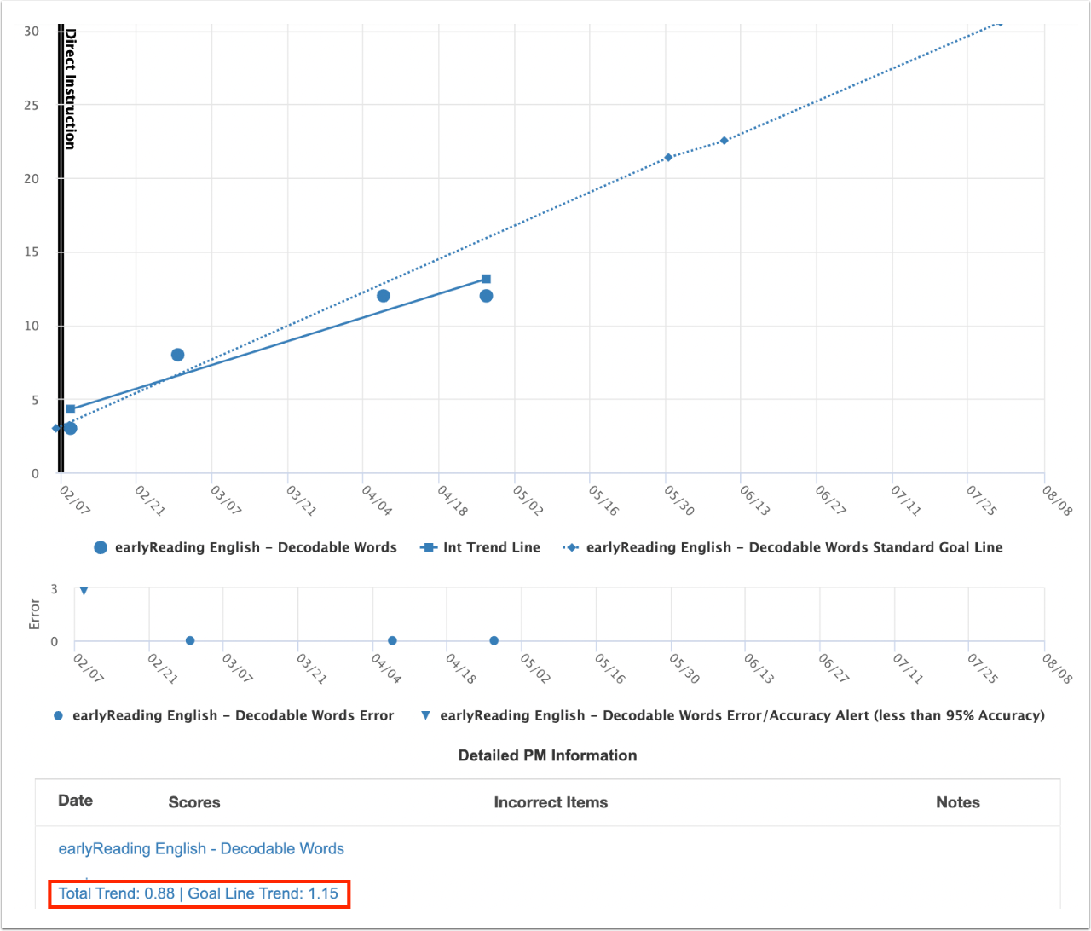The image size is (1091, 931).
Task: Sort the table by the Date column
Action: click(x=75, y=801)
